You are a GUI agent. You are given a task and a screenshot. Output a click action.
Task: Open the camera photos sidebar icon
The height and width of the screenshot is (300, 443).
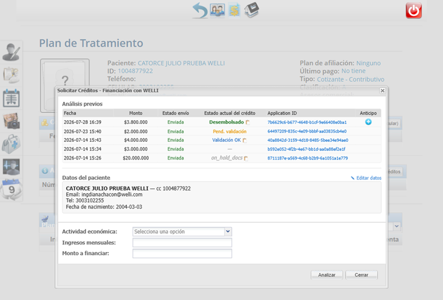point(11,121)
